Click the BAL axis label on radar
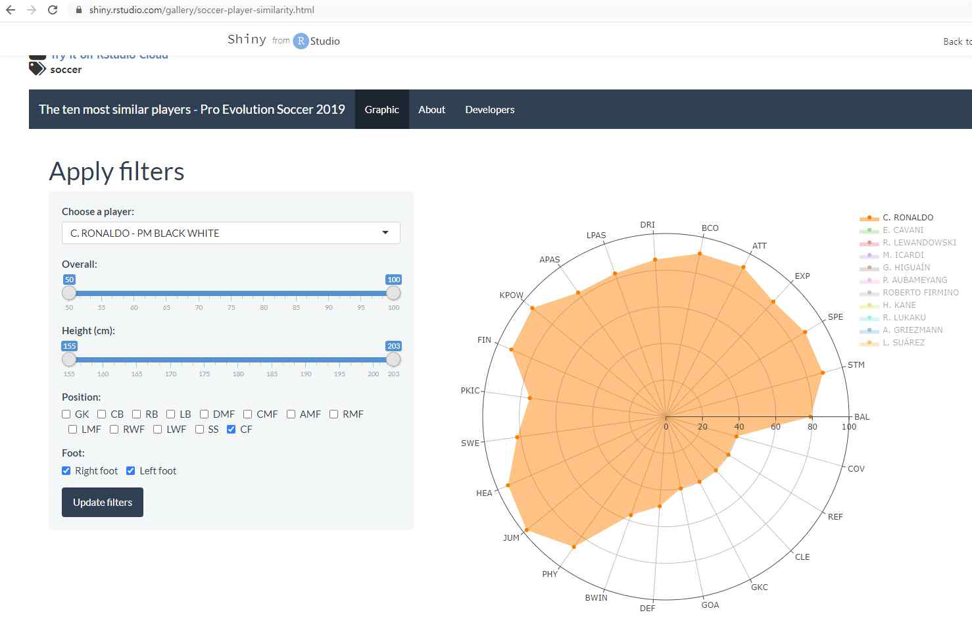The width and height of the screenshot is (972, 621). click(862, 416)
